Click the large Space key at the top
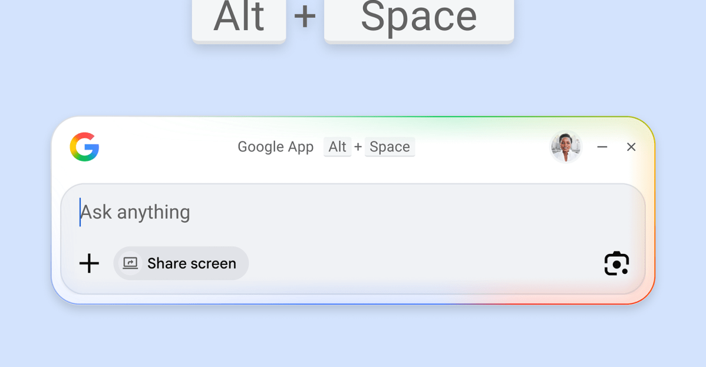 point(418,18)
